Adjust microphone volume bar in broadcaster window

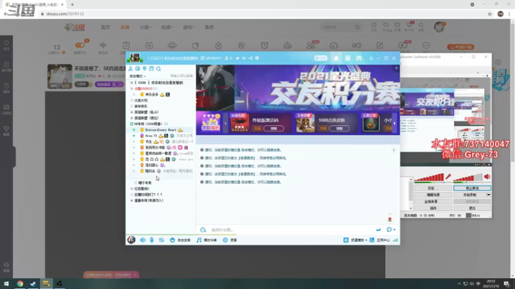pyautogui.click(x=429, y=178)
